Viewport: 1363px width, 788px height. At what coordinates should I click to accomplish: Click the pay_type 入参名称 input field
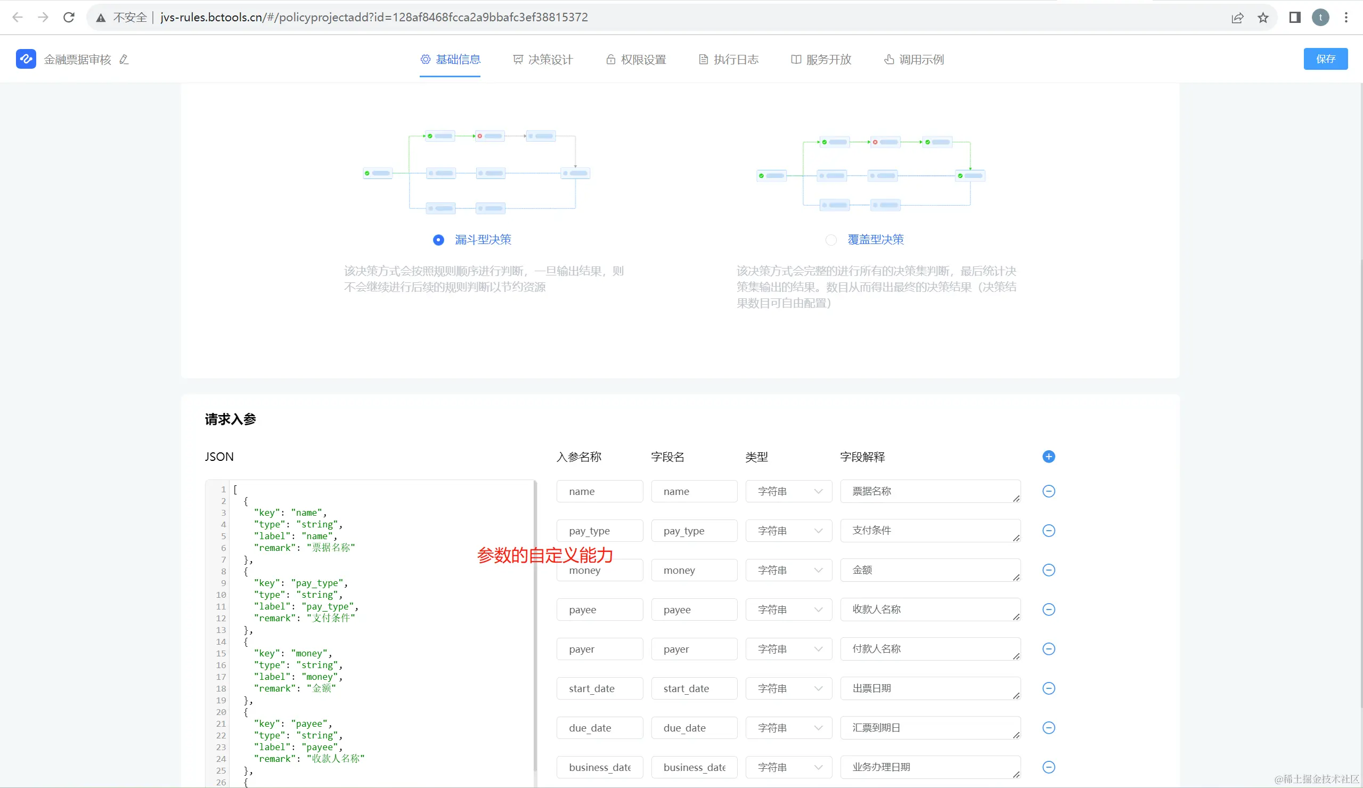point(599,531)
